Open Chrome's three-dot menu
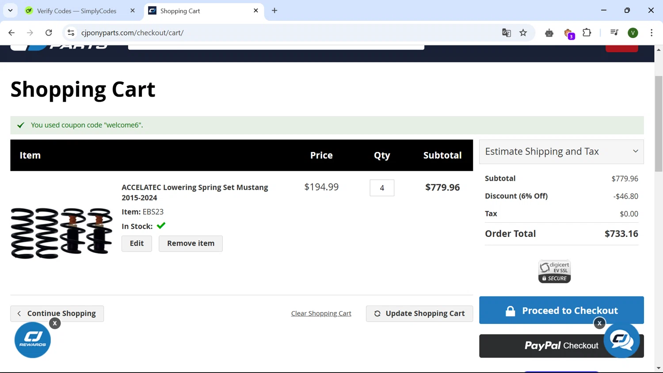The width and height of the screenshot is (663, 373). point(652,33)
